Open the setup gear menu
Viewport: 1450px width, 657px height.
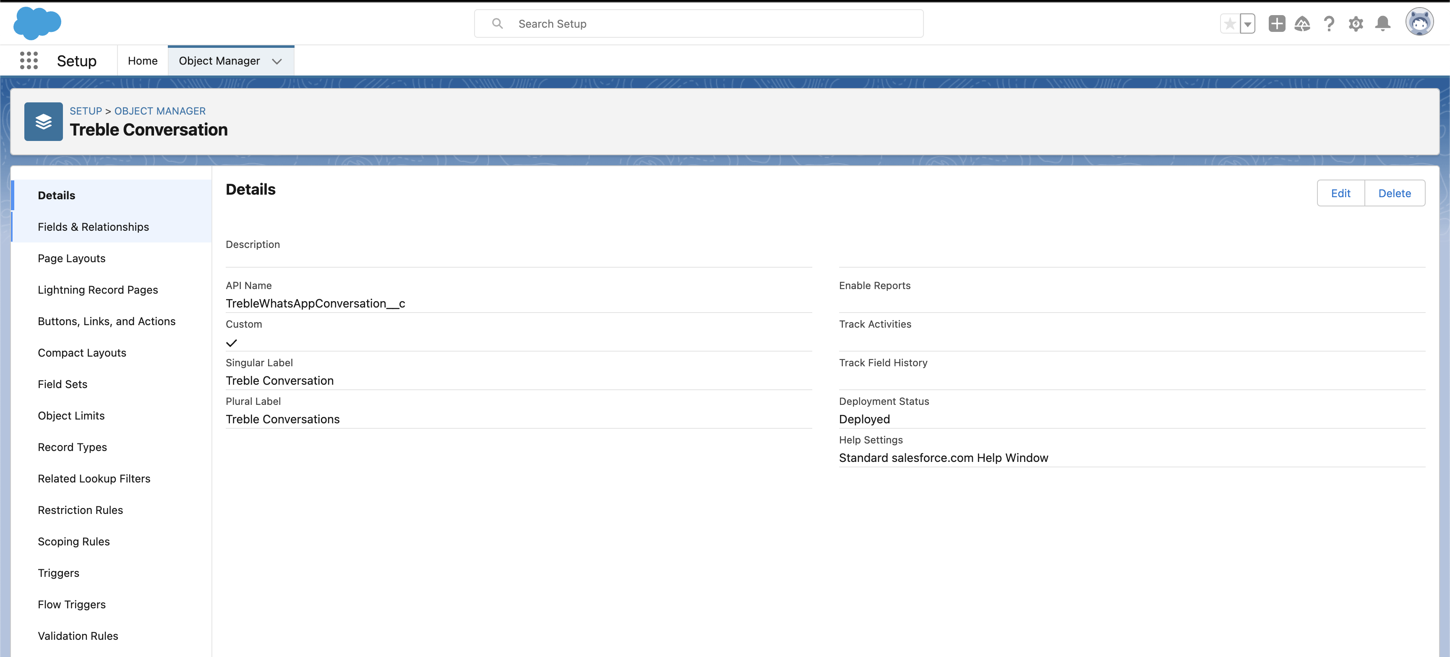coord(1356,23)
